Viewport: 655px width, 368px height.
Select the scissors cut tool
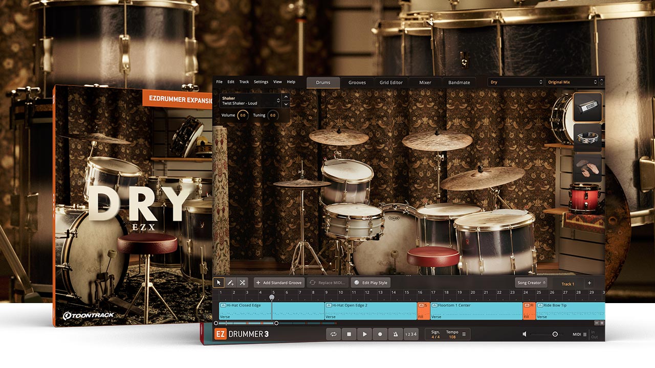point(243,282)
